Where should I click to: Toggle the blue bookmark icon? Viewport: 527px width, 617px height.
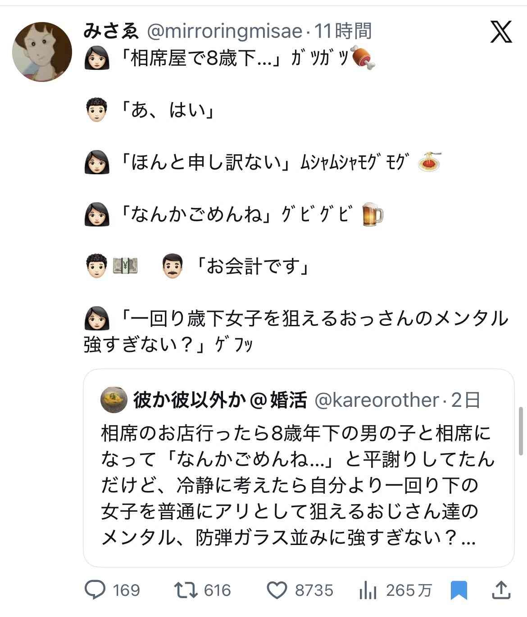[459, 590]
